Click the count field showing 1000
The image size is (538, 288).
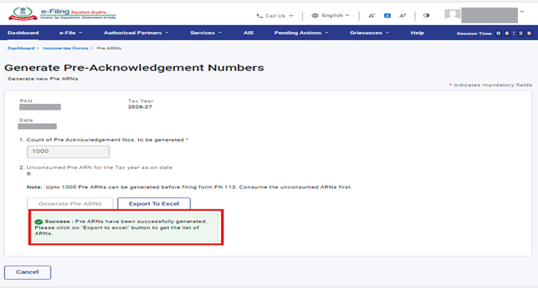click(x=68, y=151)
